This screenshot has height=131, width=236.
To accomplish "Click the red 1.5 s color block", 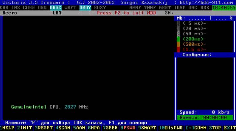I will pyautogui.click(x=178, y=49).
